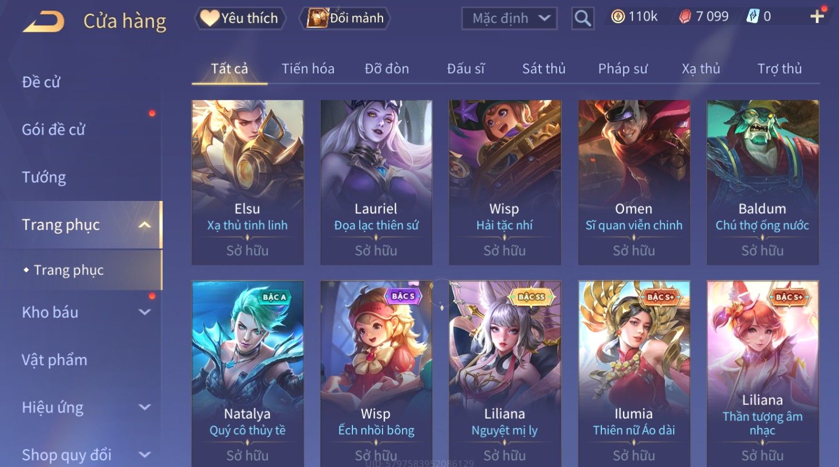This screenshot has height=467, width=839.
Task: Open the Mặc định sort dropdown
Action: tap(509, 18)
